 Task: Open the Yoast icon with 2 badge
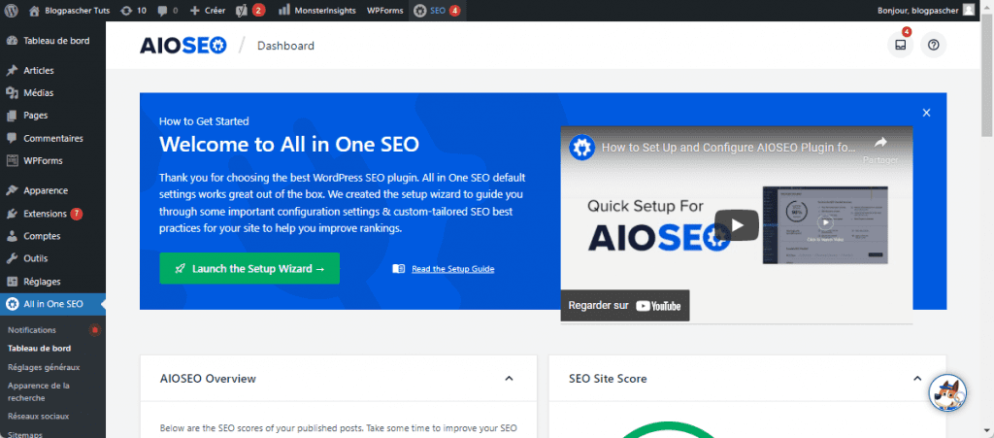click(x=249, y=10)
